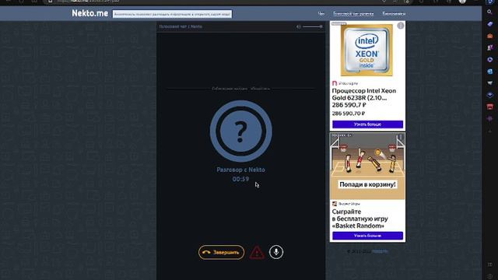Open the chess games icon in browser sidebar
The height and width of the screenshot is (280, 498).
pyautogui.click(x=489, y=47)
